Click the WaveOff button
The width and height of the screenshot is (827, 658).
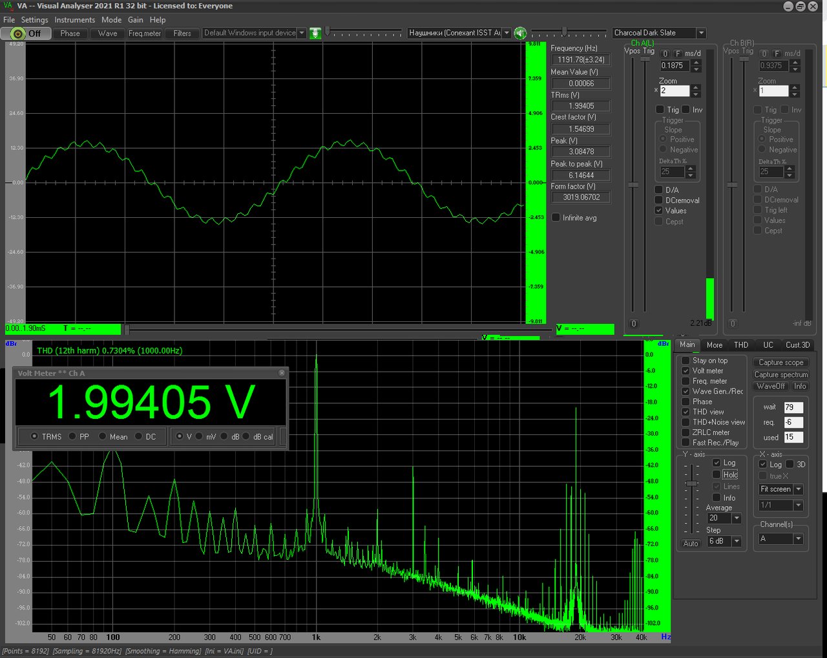[x=771, y=387]
